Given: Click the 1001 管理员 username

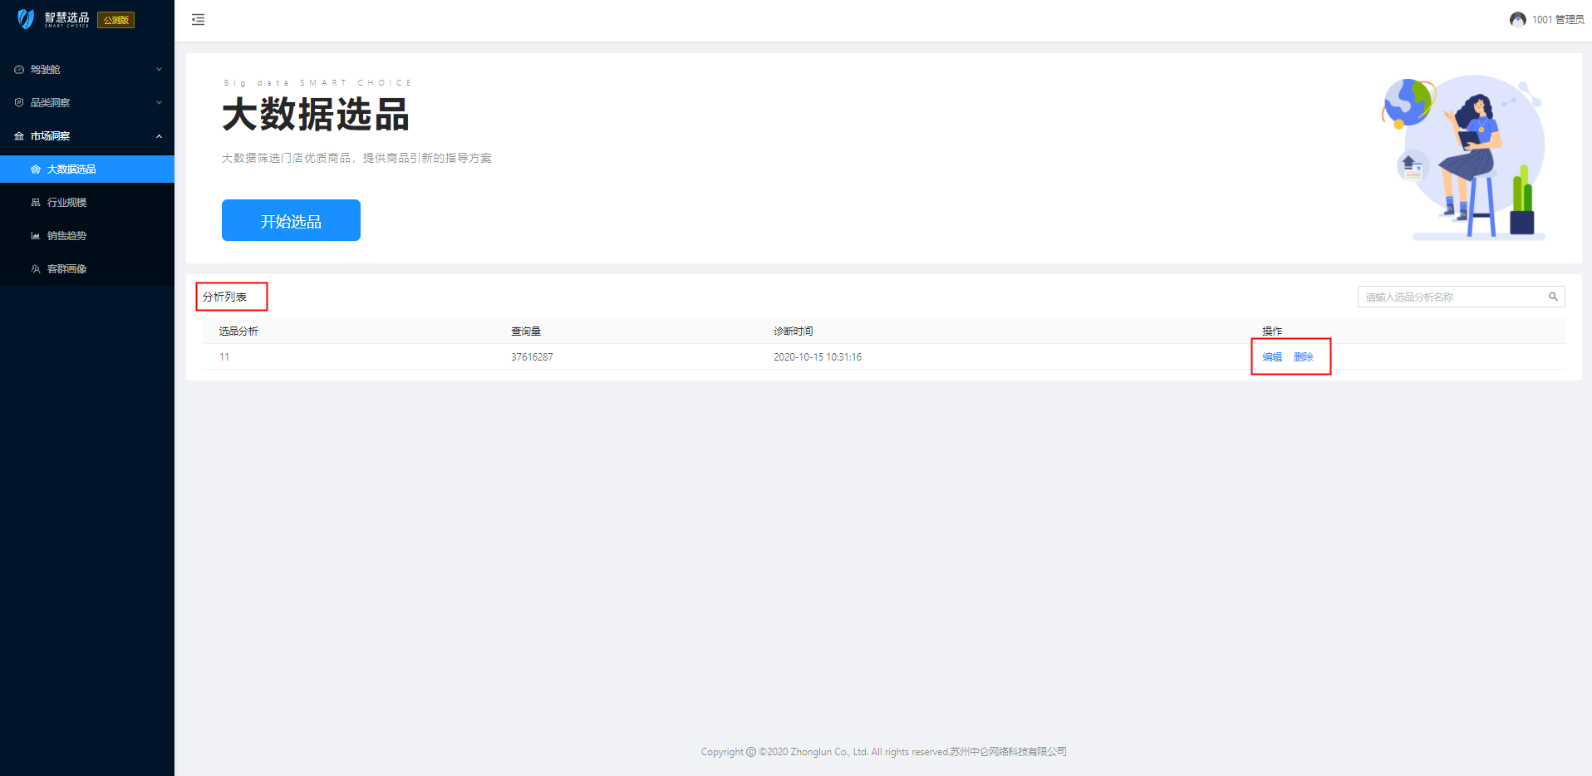Looking at the screenshot, I should 1557,20.
